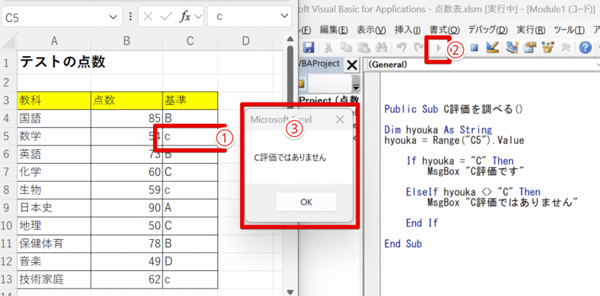600x296 pixels.
Task: Click the Paste clipboard icon in VBA toolbar
Action: [363, 48]
